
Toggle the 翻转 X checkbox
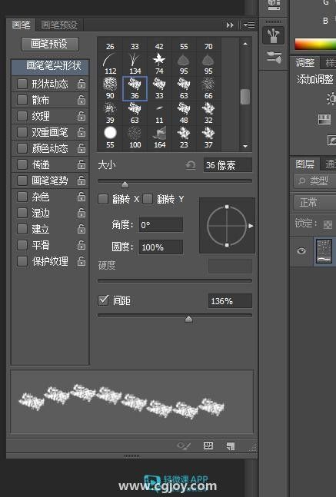pyautogui.click(x=103, y=199)
